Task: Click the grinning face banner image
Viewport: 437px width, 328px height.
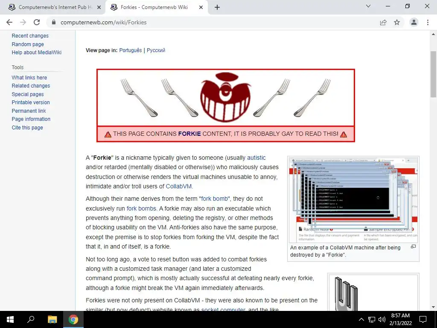Action: coord(225,97)
